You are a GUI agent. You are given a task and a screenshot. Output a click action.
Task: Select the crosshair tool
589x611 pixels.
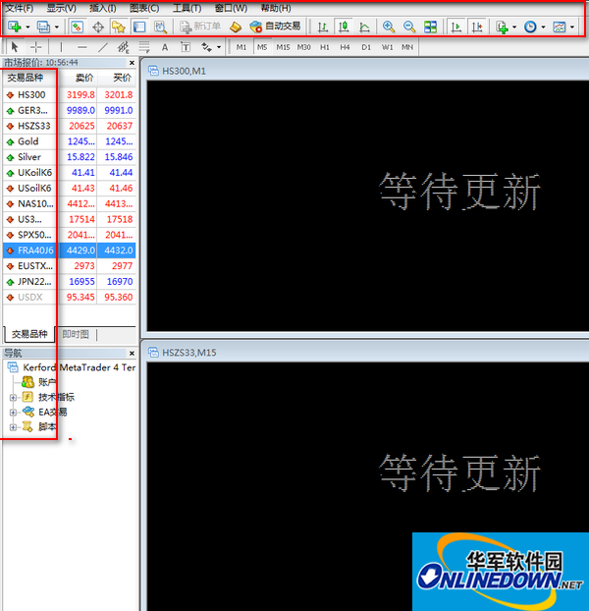coord(35,47)
